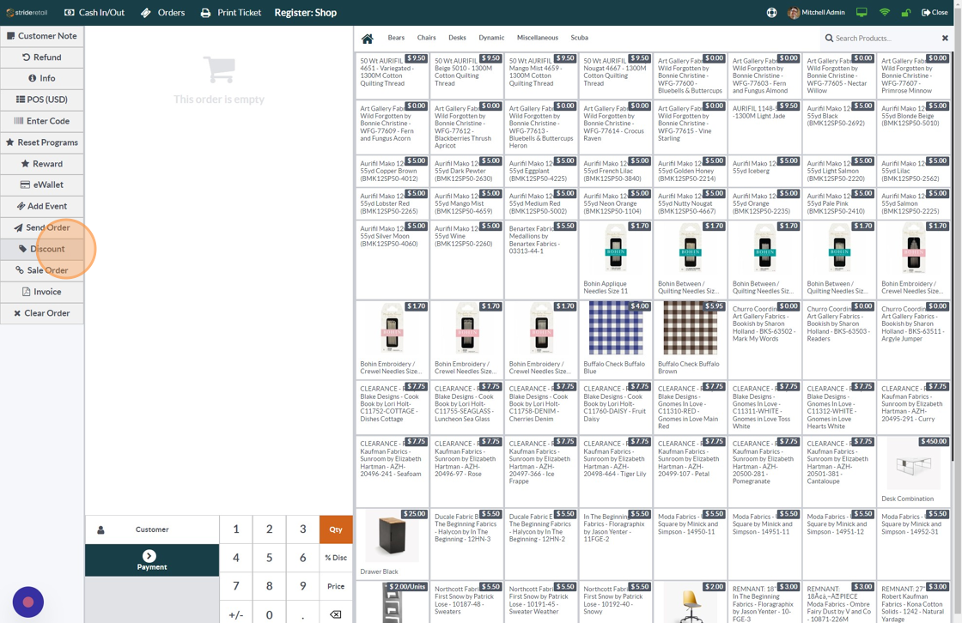Click the Invoice button
The height and width of the screenshot is (623, 962).
point(42,292)
